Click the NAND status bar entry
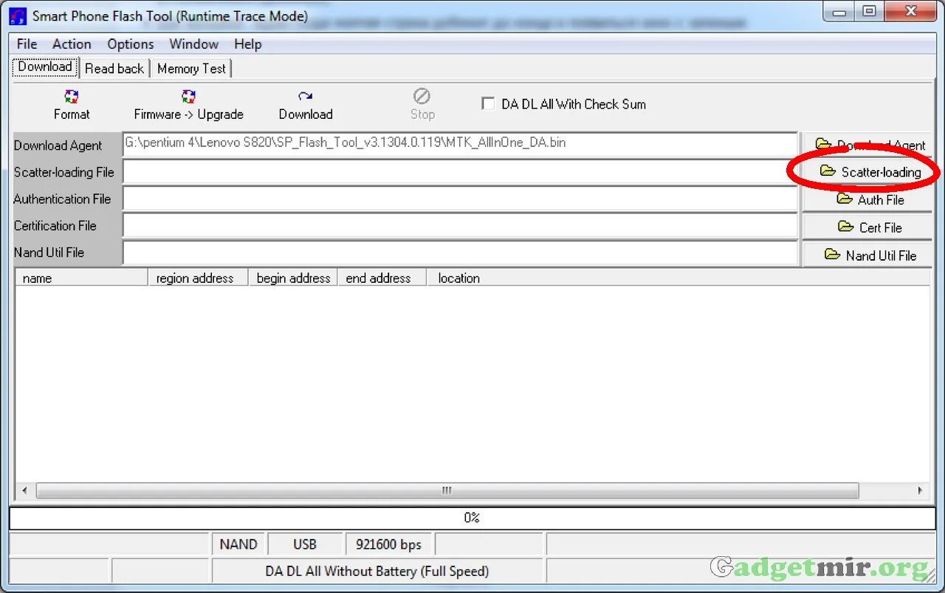The image size is (945, 593). (x=238, y=544)
